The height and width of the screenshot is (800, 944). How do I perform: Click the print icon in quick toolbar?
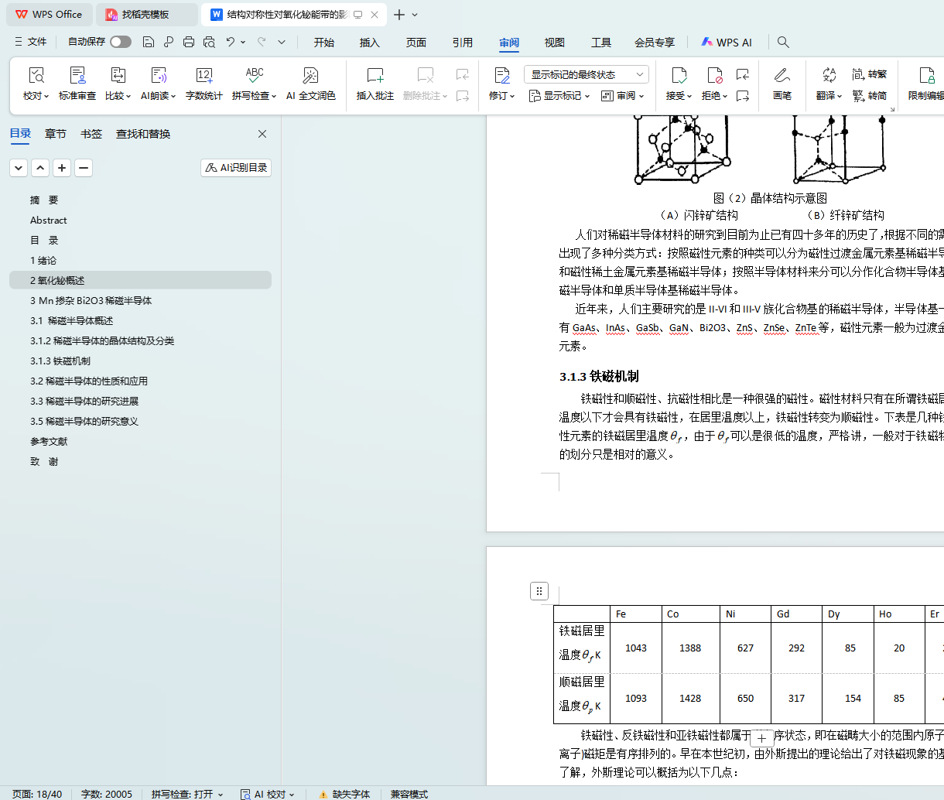click(189, 42)
